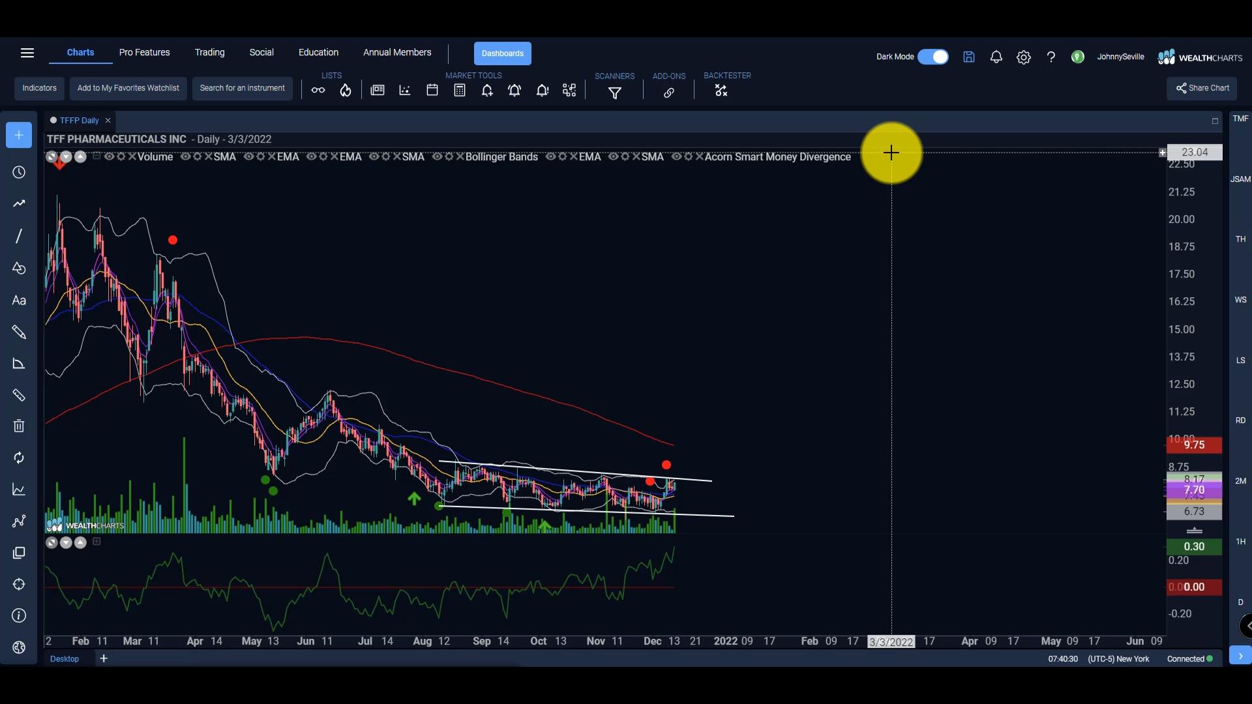Select the 2M timeframe in right bar
Image resolution: width=1252 pixels, height=704 pixels.
(x=1241, y=481)
